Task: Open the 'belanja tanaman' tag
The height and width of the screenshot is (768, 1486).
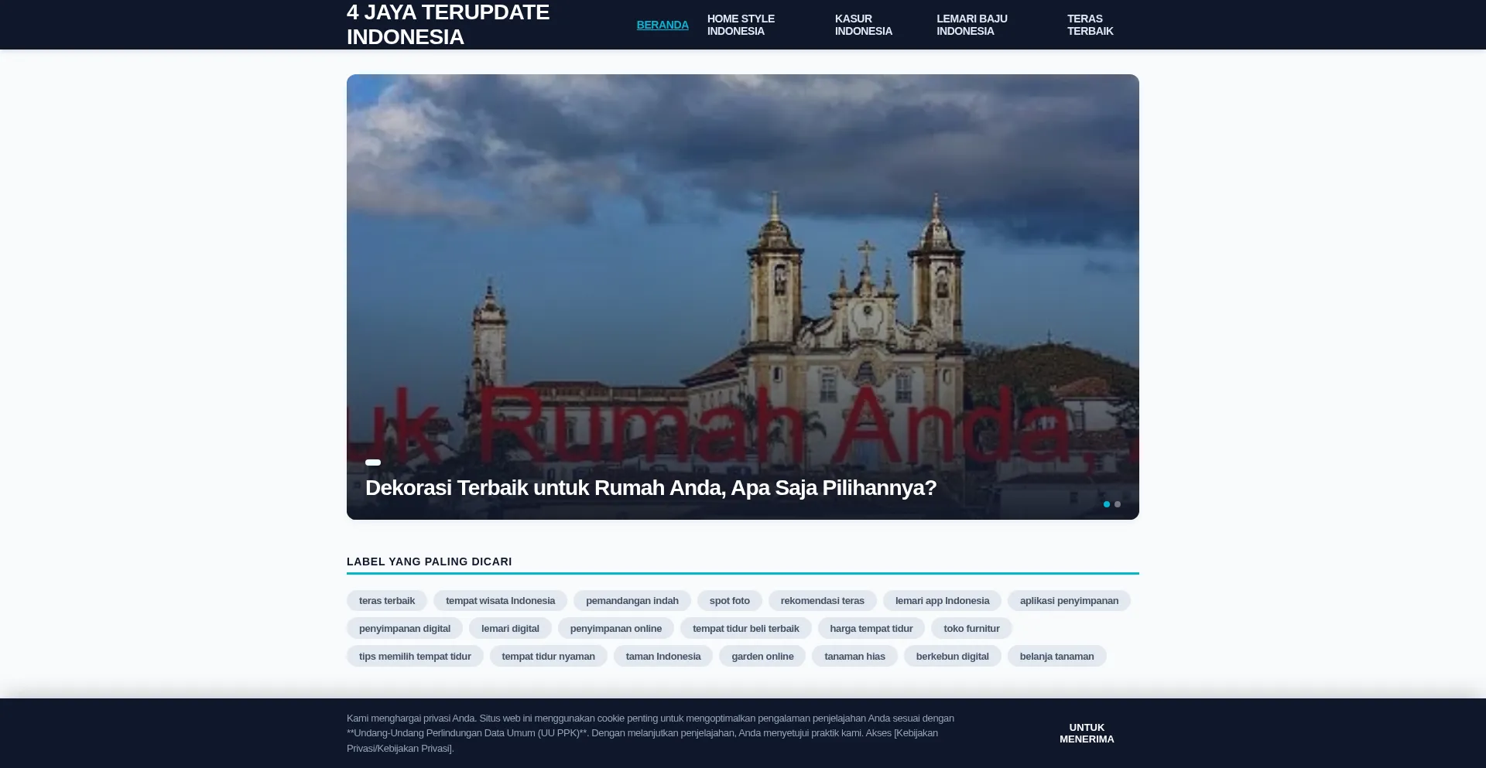Action: point(1056,657)
